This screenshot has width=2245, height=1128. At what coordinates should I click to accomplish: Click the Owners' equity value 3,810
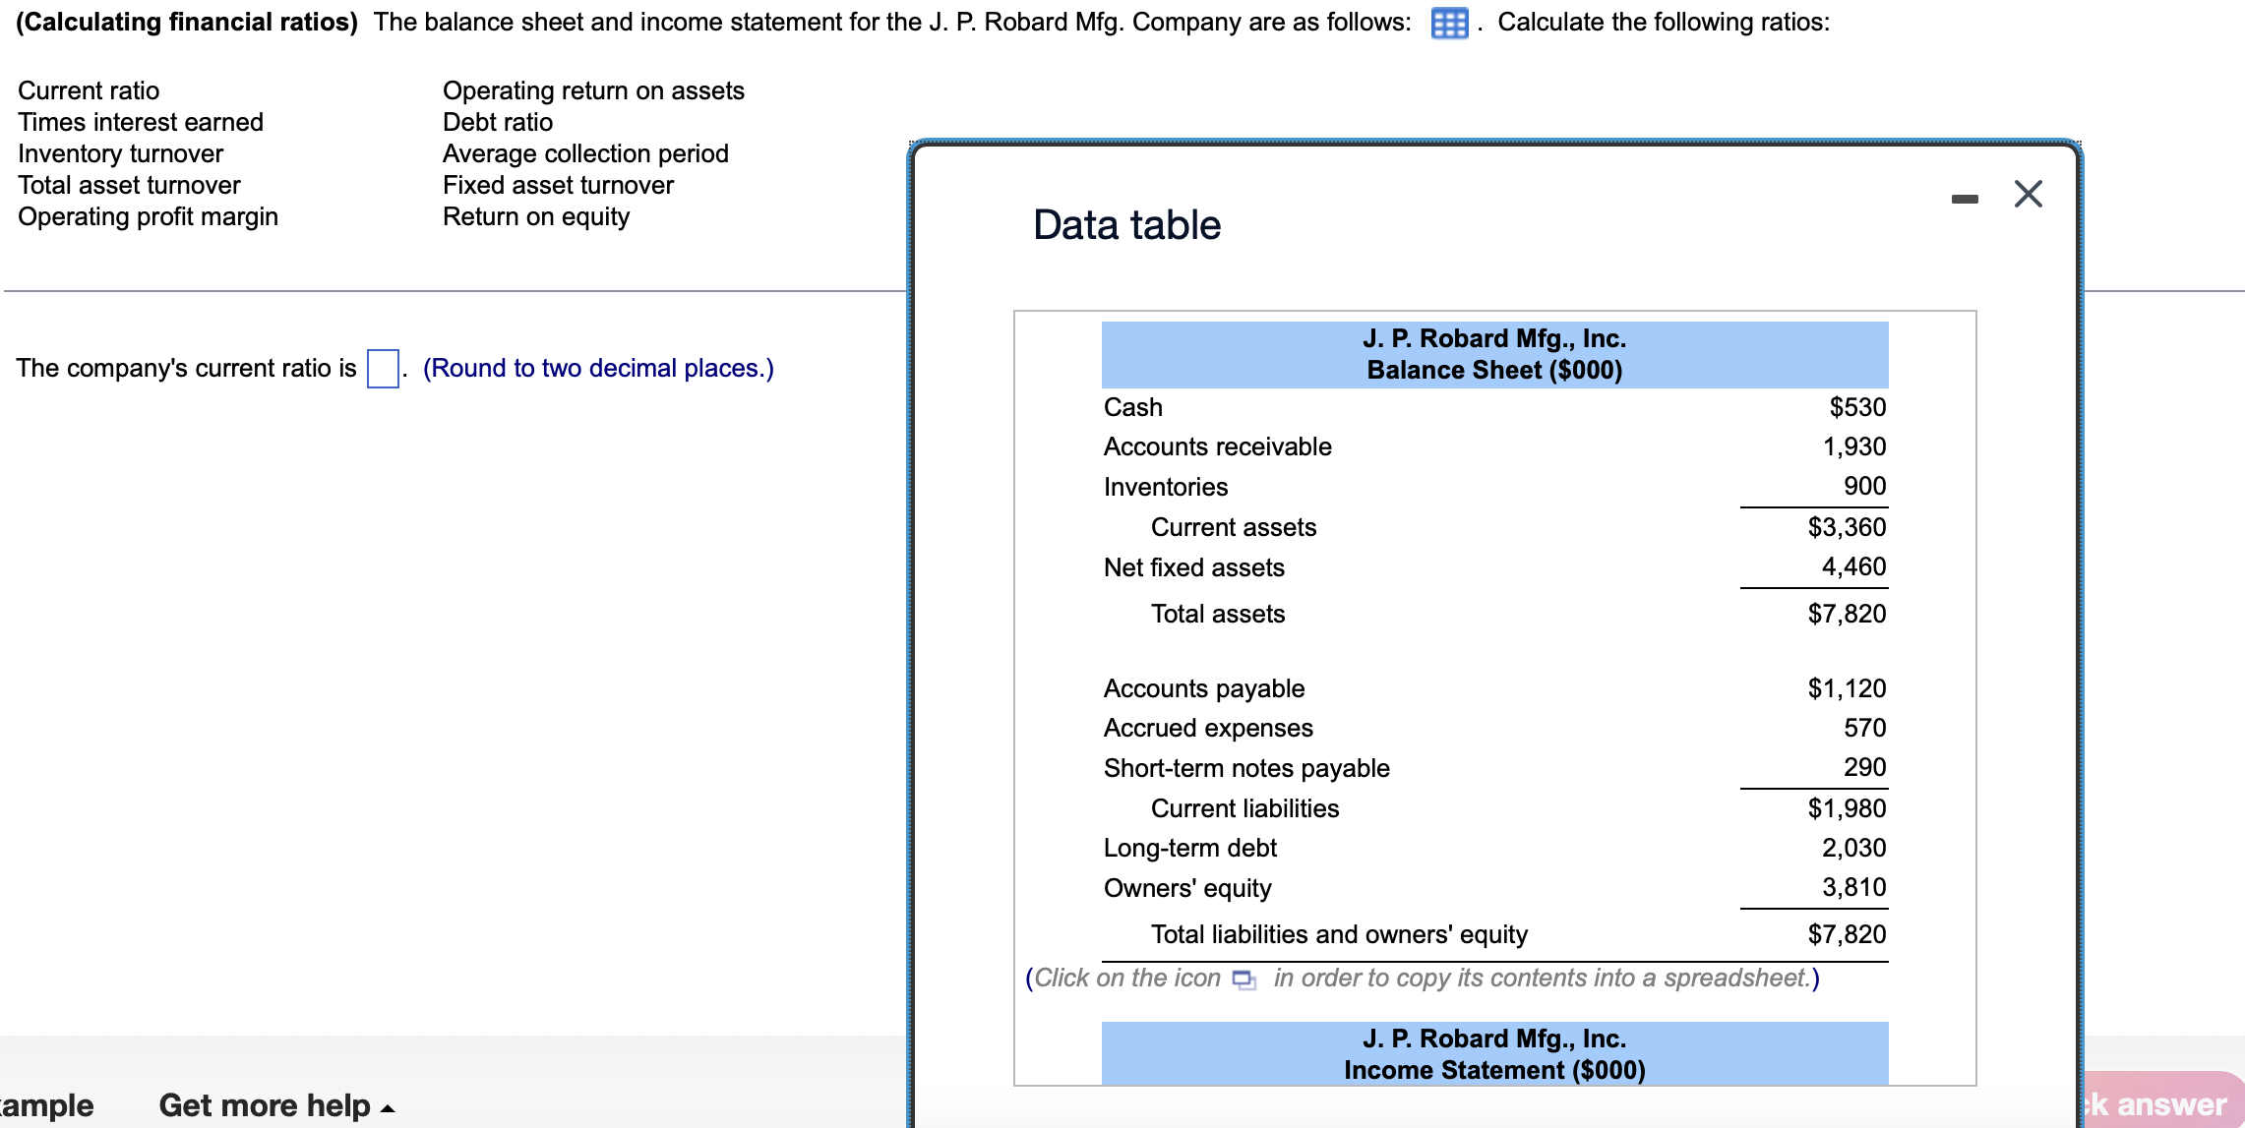[x=1853, y=887]
